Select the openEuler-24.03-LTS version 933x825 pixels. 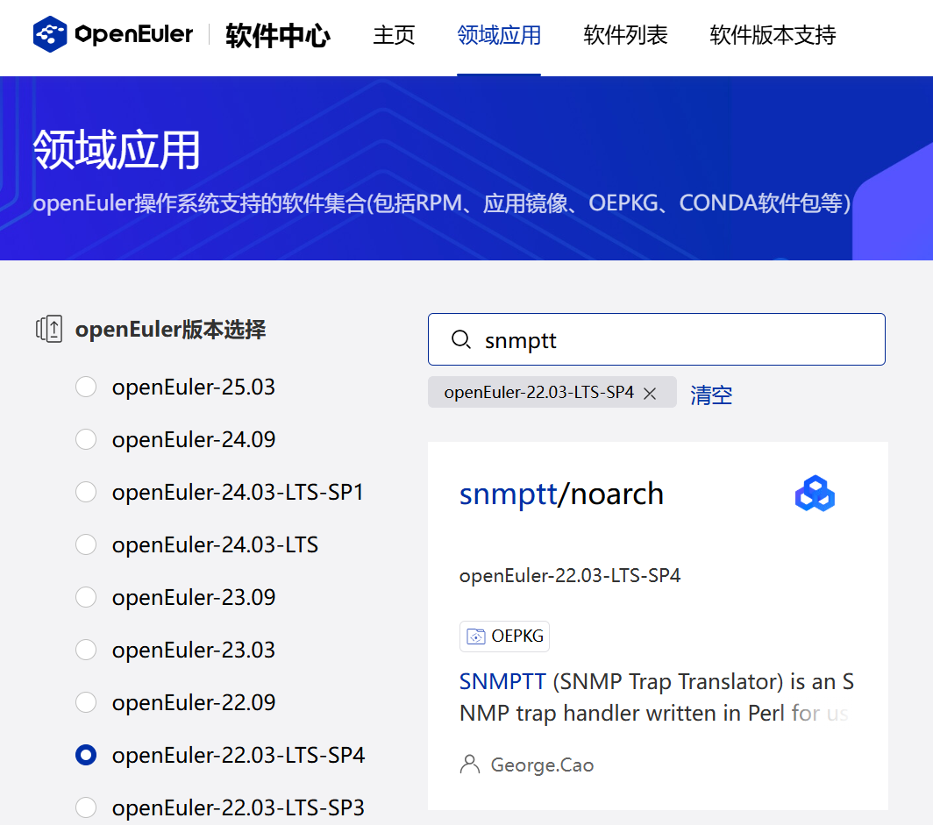(85, 544)
